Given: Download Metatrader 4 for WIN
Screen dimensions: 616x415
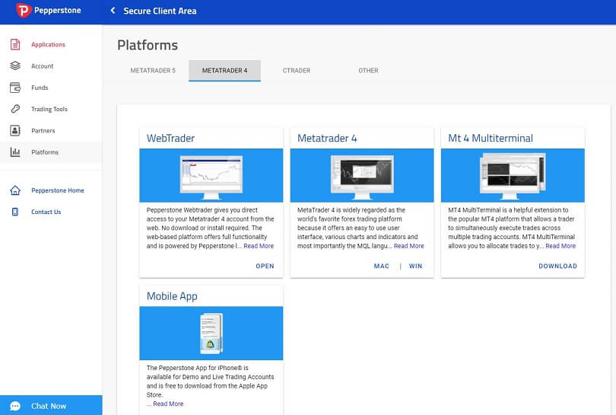Looking at the screenshot, I should [416, 266].
